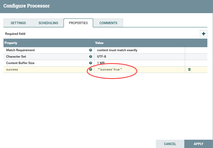
Task: Select the Content Buffer Size property name
Action: coord(20,63)
